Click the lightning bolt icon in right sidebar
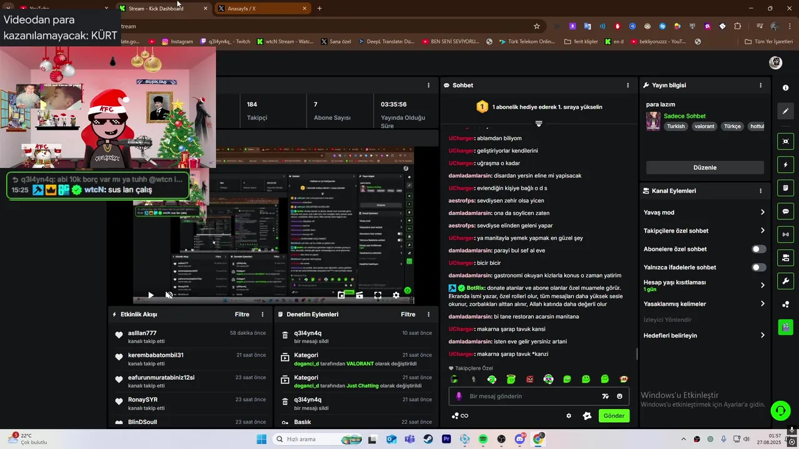Viewport: 799px width, 449px height. [786, 165]
